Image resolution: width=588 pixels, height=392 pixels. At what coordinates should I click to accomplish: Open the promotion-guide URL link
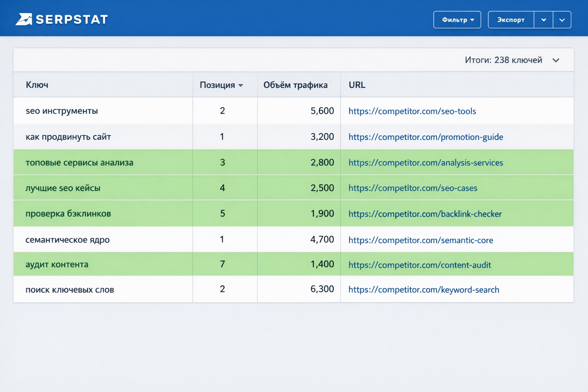[x=426, y=137]
